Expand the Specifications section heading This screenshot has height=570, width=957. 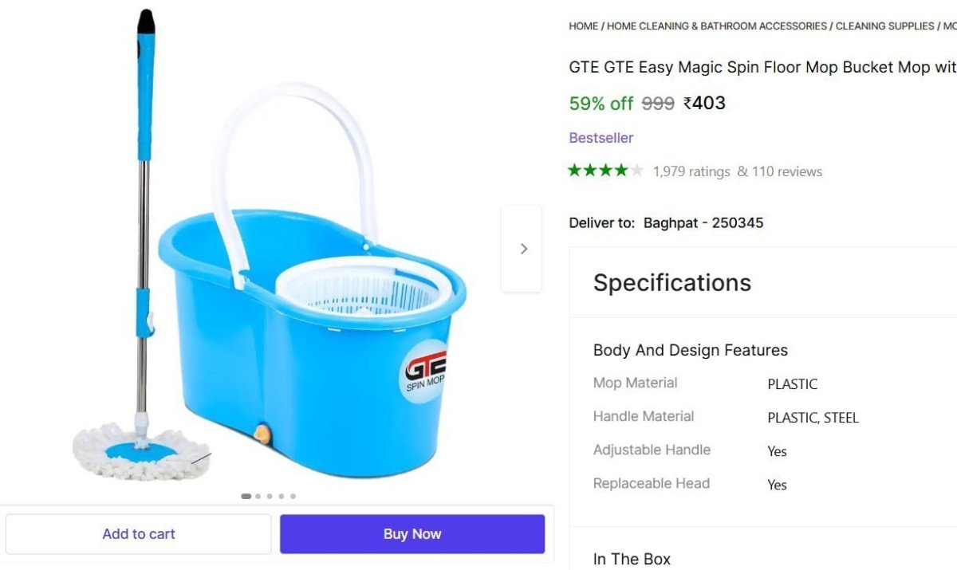(x=672, y=283)
